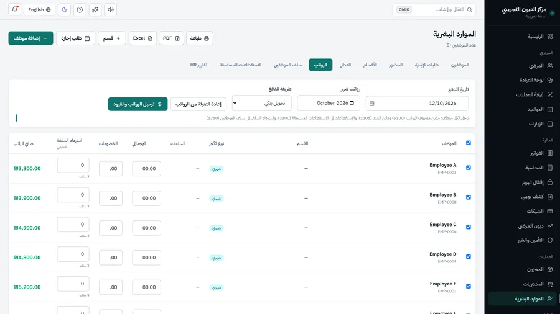Open the طلبات الإجازة tab
560x314 pixels.
[x=426, y=65]
